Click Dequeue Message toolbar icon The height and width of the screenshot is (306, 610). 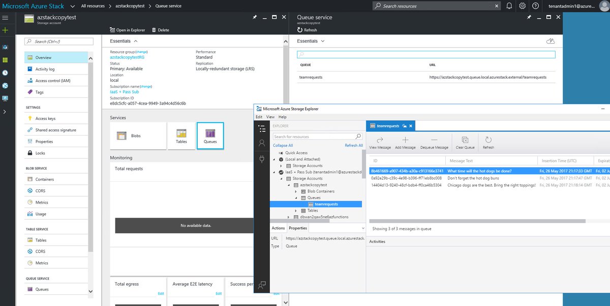434,143
